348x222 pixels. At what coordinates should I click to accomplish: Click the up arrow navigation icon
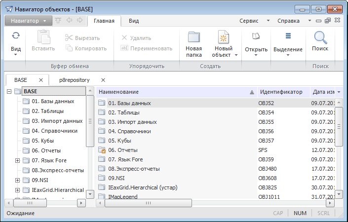(58, 21)
